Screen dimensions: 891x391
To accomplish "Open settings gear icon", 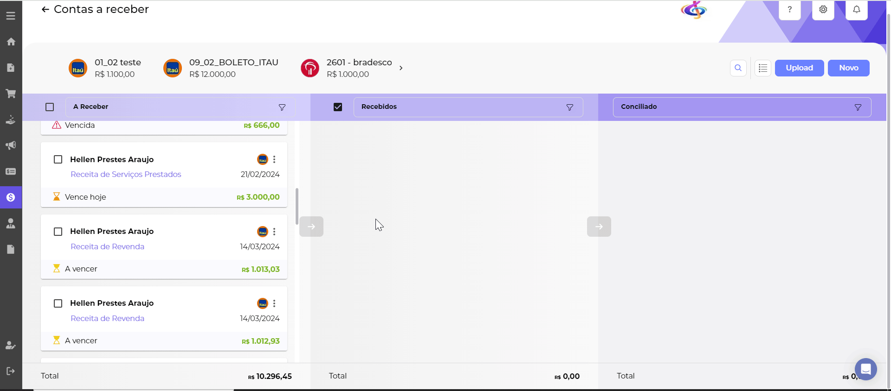I will 823,10.
